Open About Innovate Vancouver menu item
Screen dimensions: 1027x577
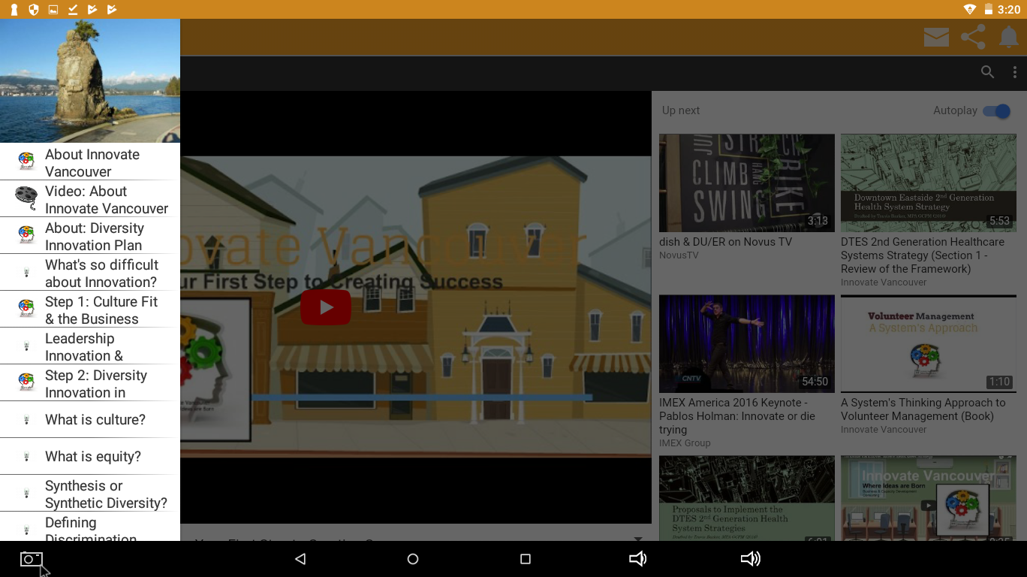90,162
